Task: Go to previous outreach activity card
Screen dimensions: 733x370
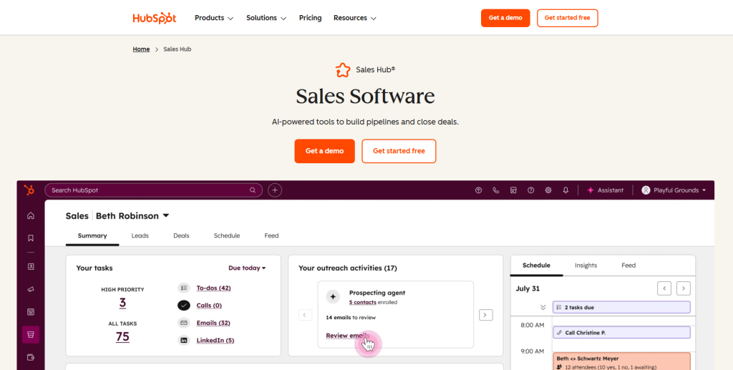Action: (305, 316)
